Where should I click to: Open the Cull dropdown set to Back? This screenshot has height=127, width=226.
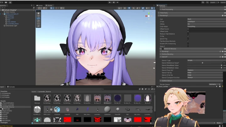tap(207, 19)
